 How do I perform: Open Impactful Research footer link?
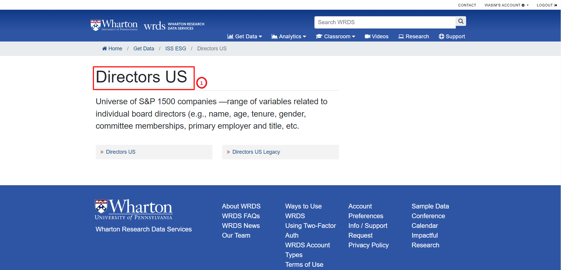coord(425,240)
